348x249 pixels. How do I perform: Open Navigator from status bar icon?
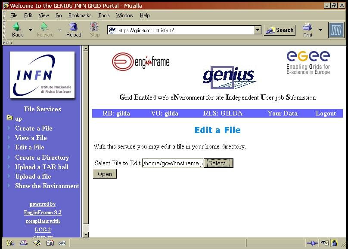pos(10,243)
